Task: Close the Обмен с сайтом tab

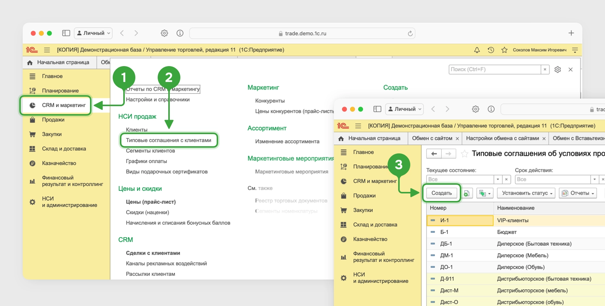Action: point(457,139)
